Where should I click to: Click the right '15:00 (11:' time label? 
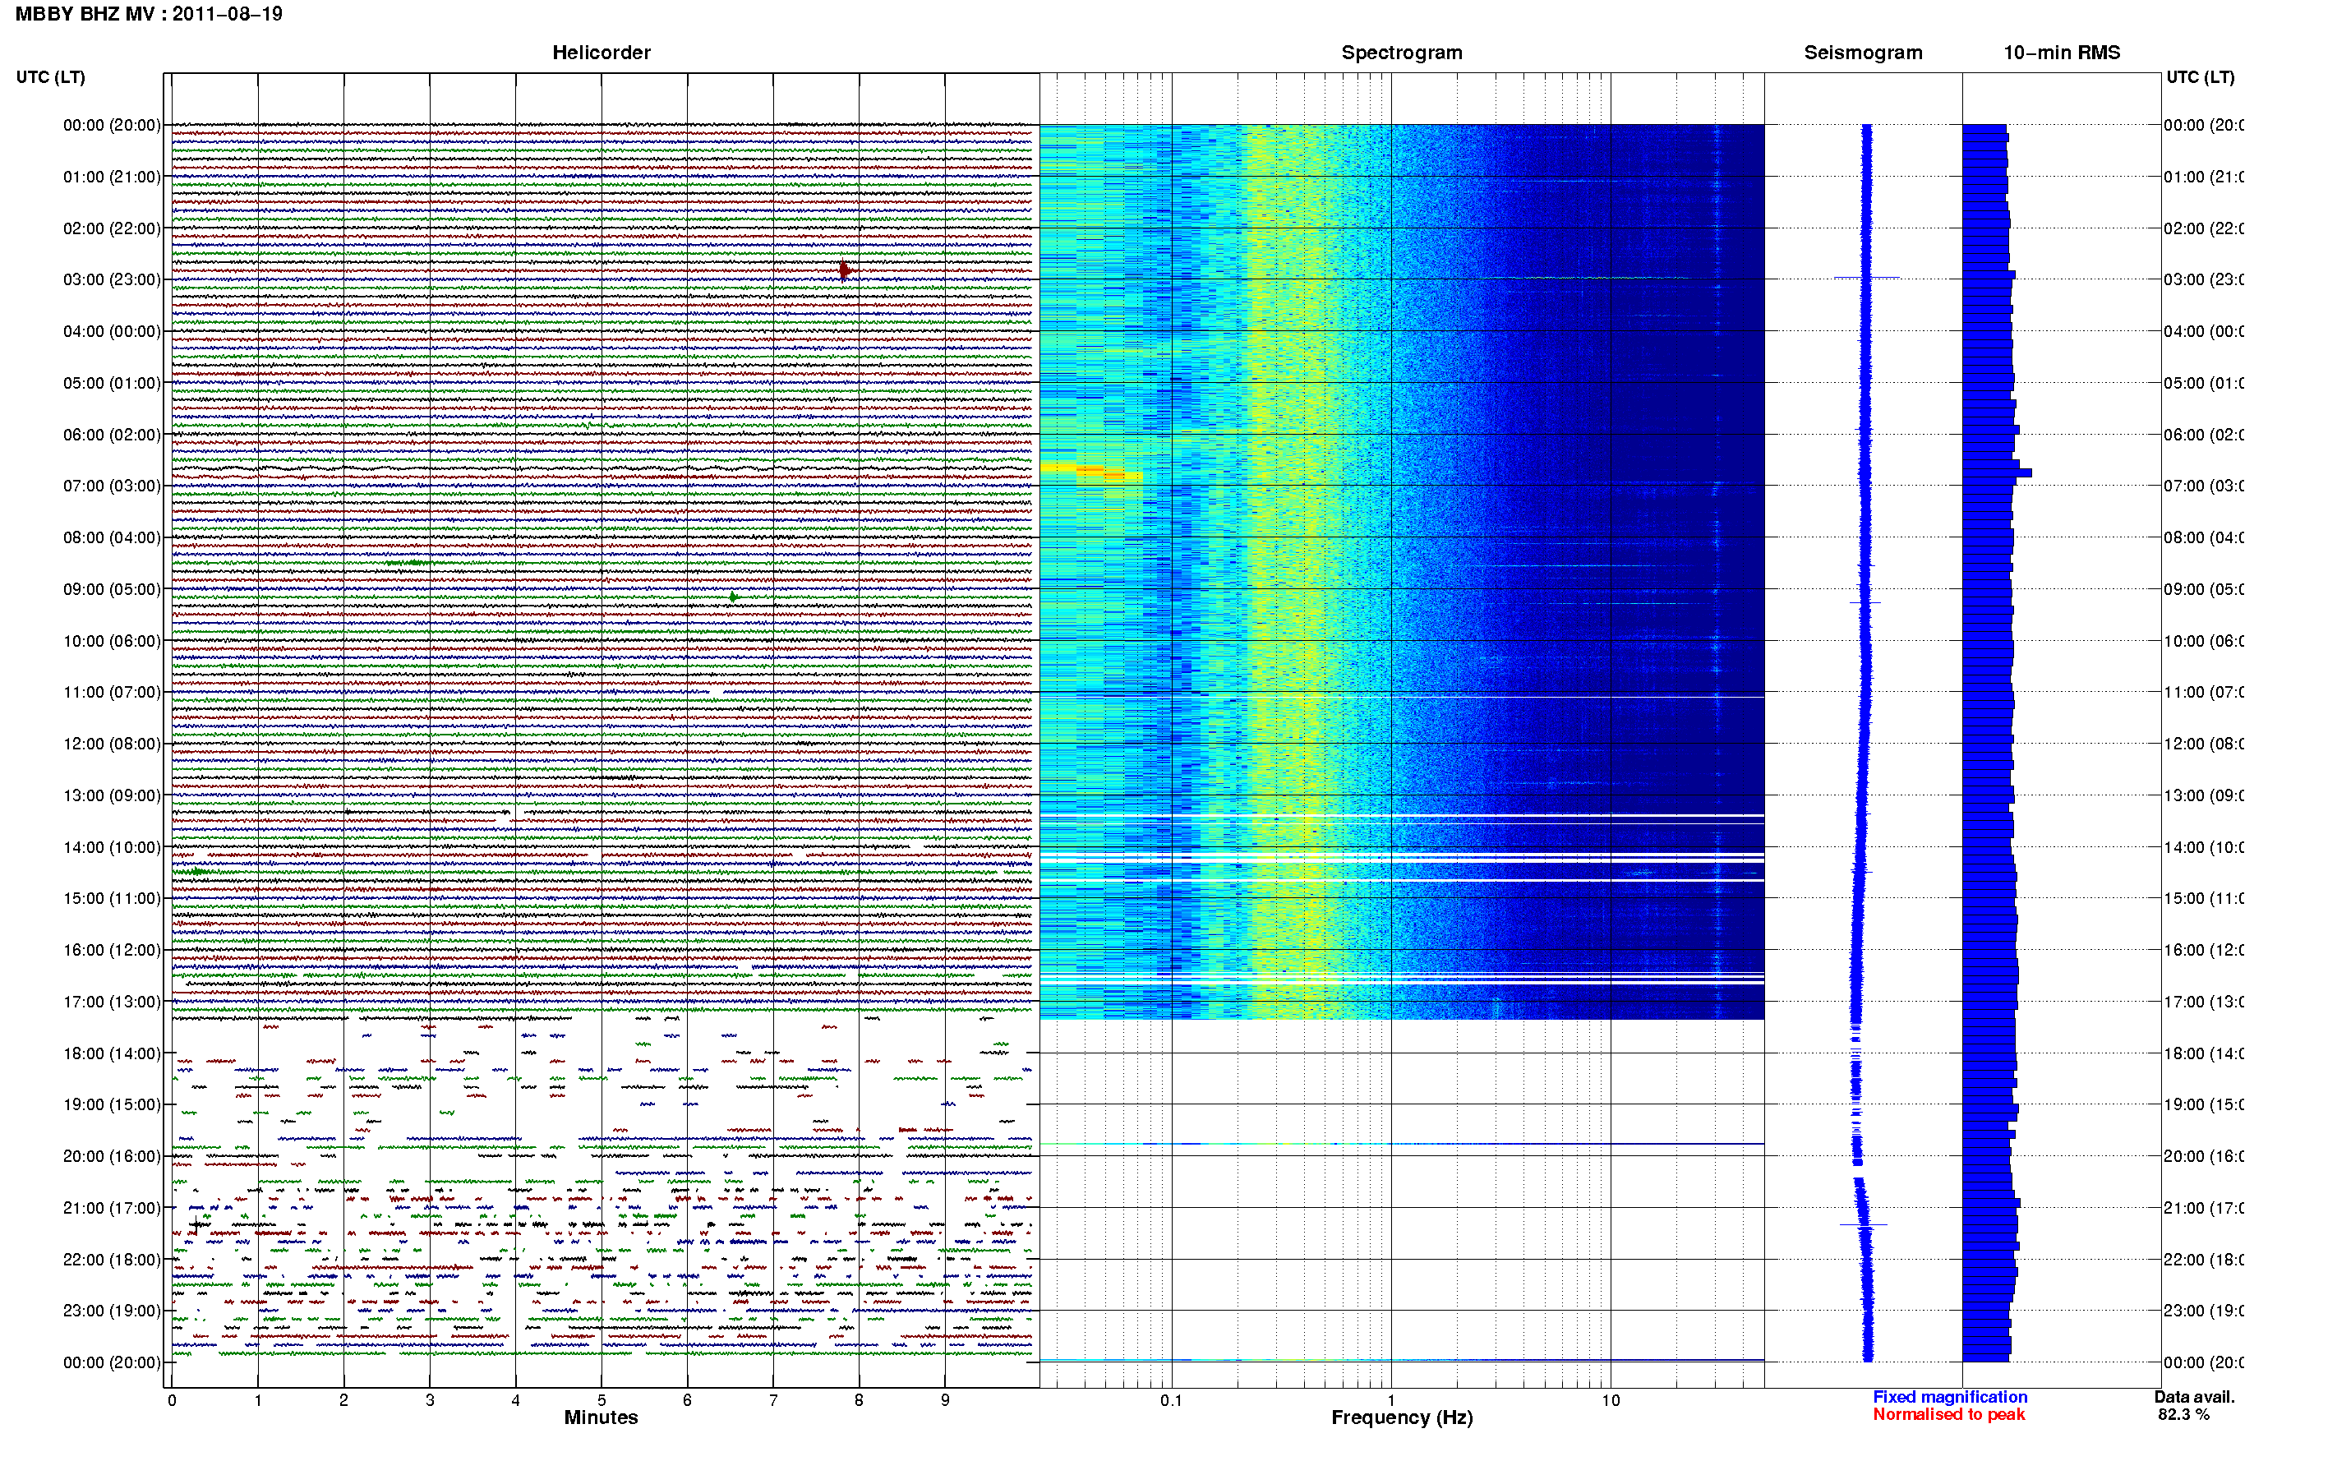pos(2203,899)
